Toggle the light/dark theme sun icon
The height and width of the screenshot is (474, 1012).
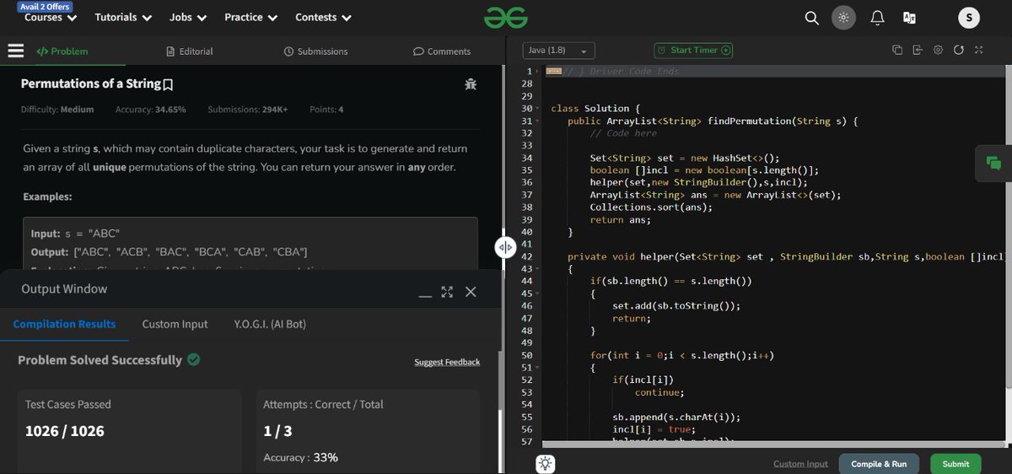point(842,18)
